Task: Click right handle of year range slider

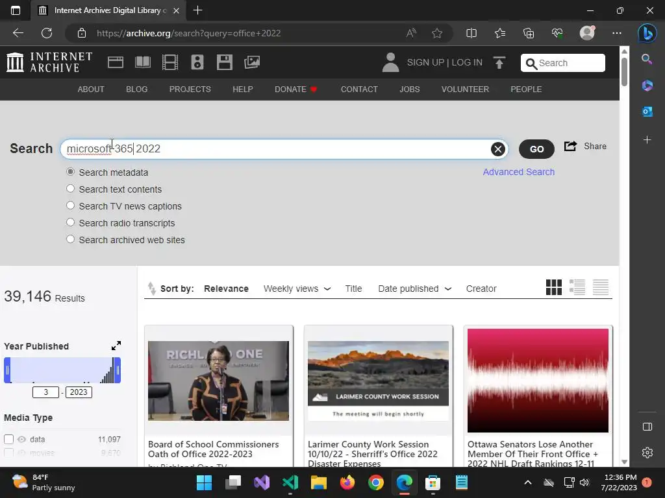Action: [x=118, y=370]
